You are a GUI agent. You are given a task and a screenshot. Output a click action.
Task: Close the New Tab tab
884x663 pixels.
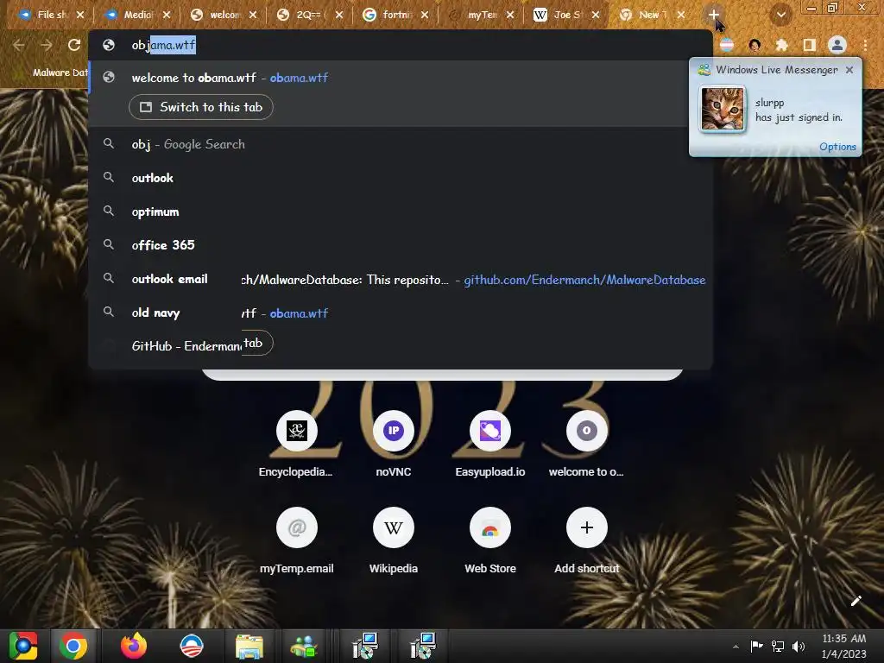pyautogui.click(x=681, y=15)
